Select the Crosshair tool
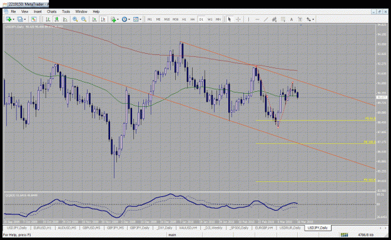Screen dimensions: 391x240 coord(238,19)
